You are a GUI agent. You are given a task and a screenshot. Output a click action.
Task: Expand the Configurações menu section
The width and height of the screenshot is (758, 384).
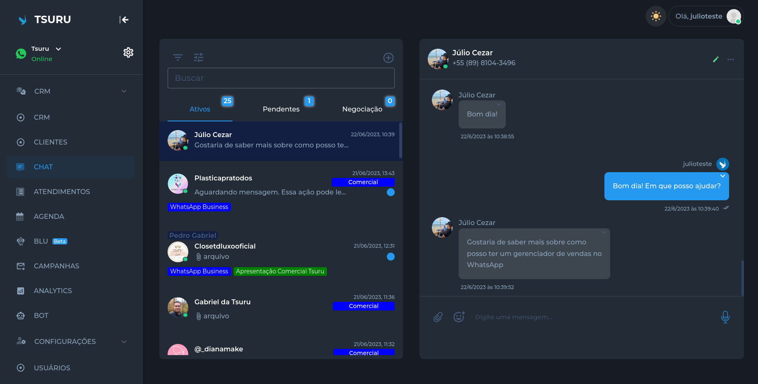[x=124, y=341]
